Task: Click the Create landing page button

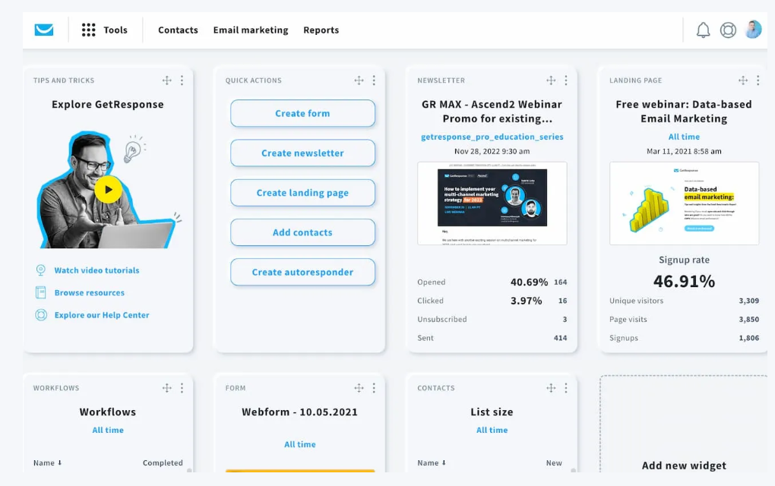Action: (302, 193)
